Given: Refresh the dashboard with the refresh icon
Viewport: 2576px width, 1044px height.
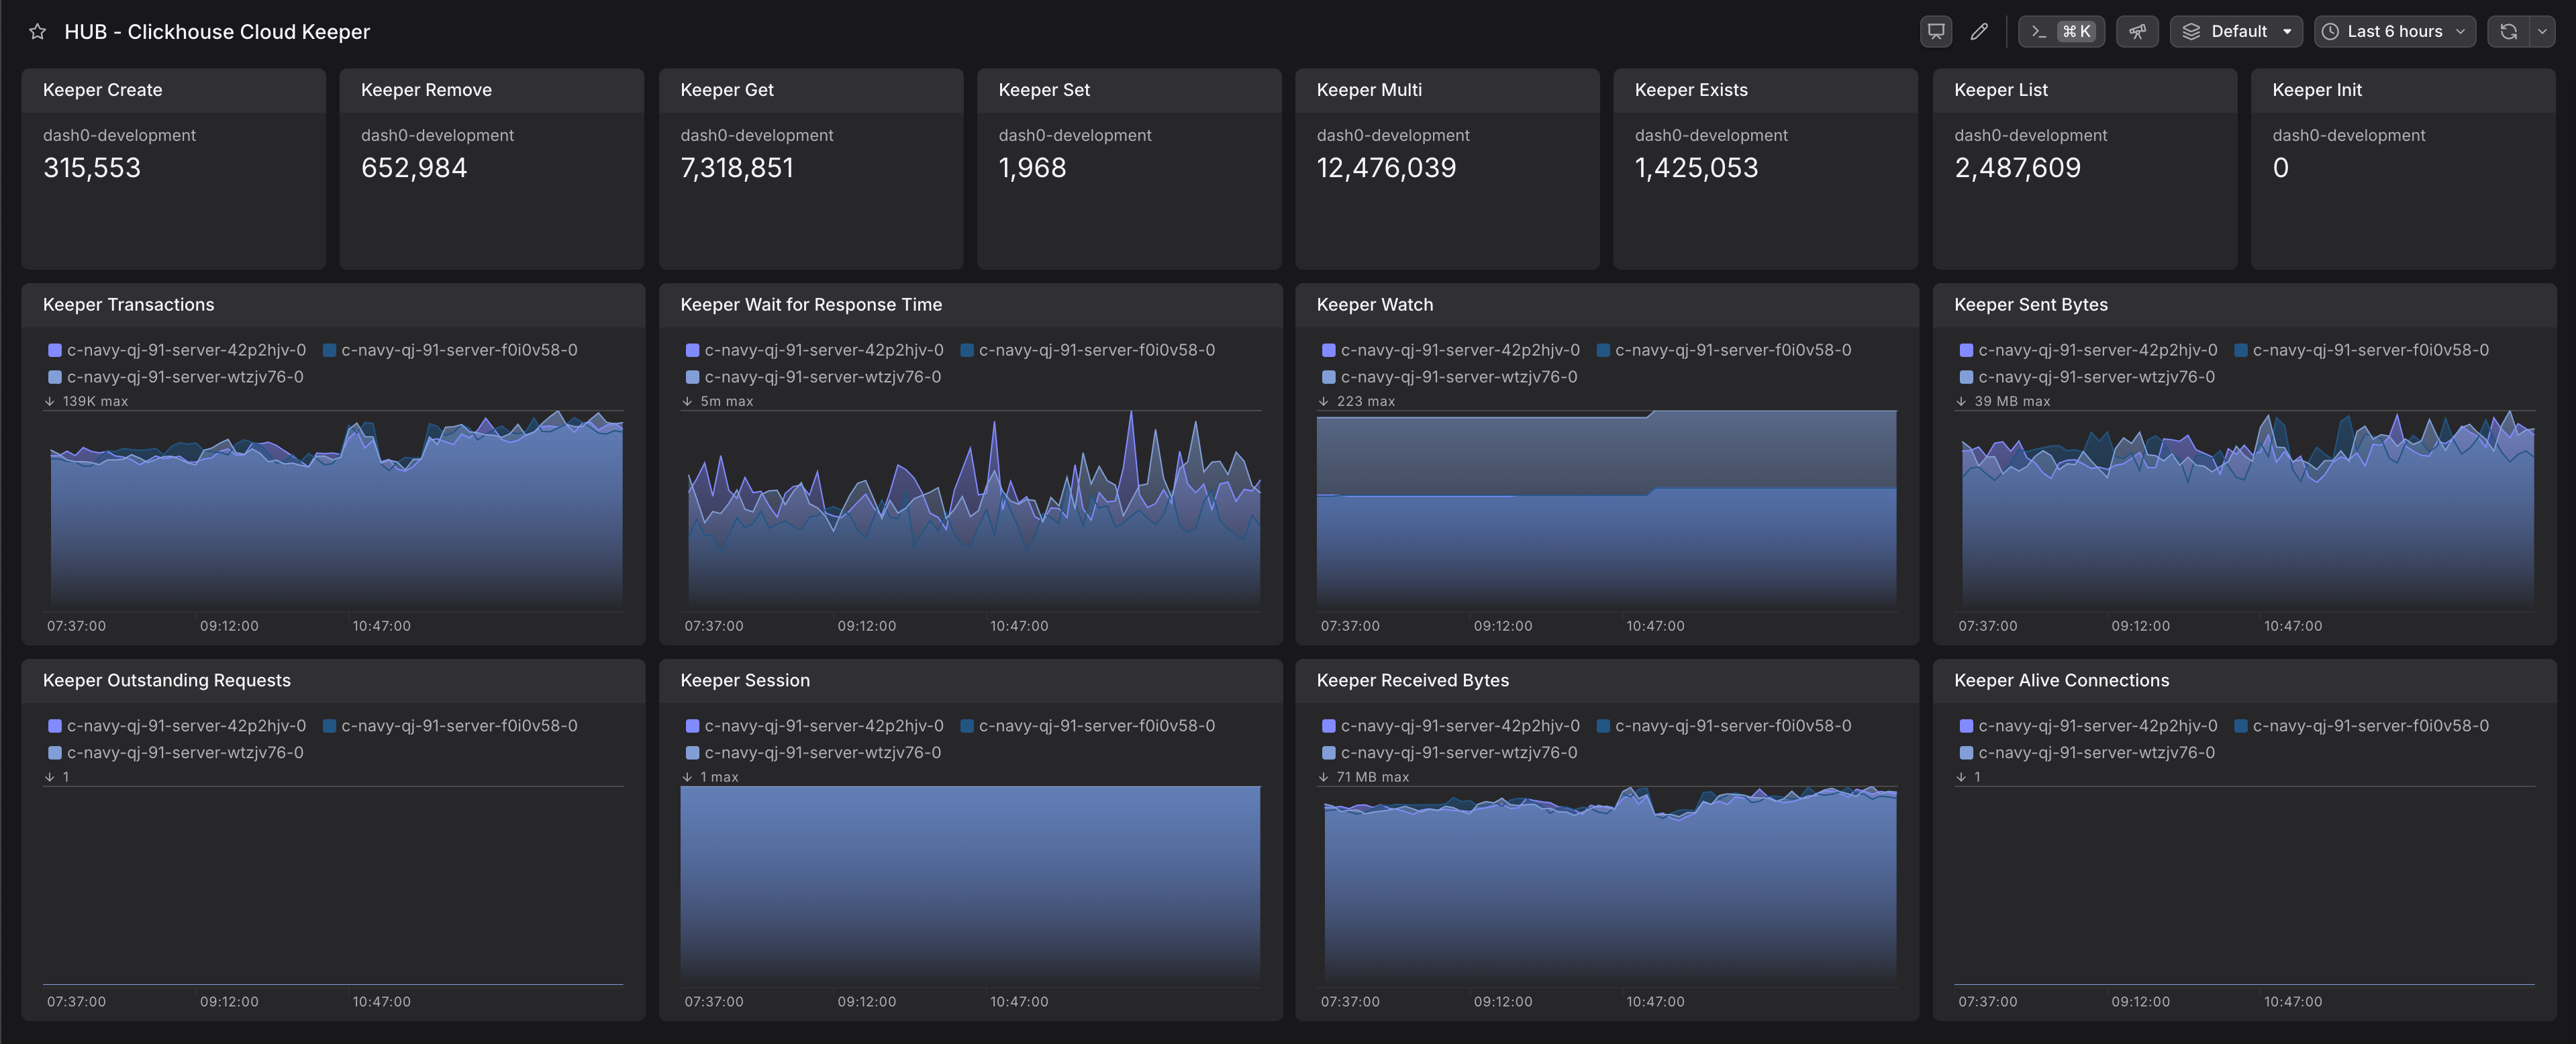Looking at the screenshot, I should (x=2508, y=32).
